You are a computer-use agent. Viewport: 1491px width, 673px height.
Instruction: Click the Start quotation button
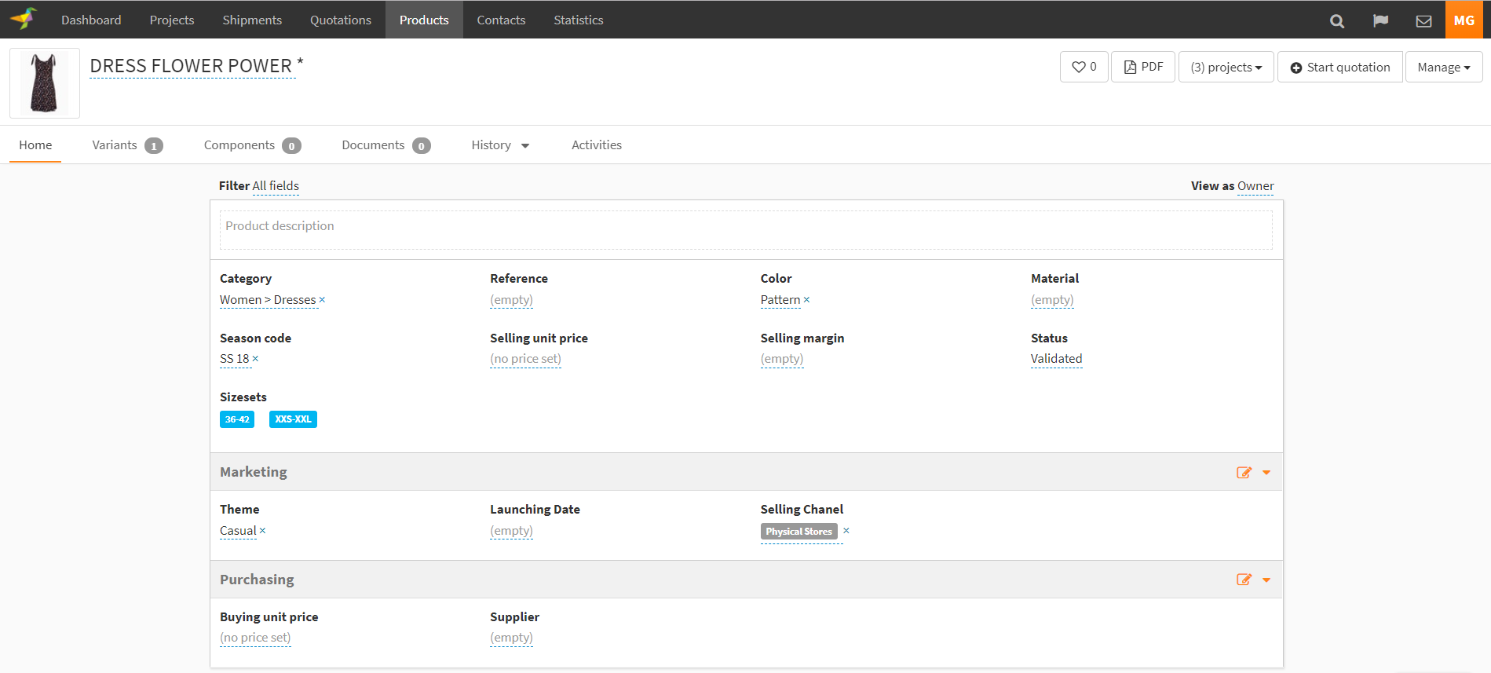click(1339, 67)
